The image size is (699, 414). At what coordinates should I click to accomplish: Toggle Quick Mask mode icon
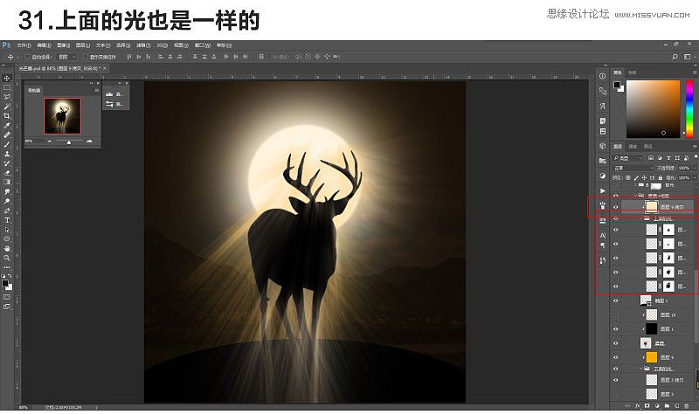(x=7, y=297)
